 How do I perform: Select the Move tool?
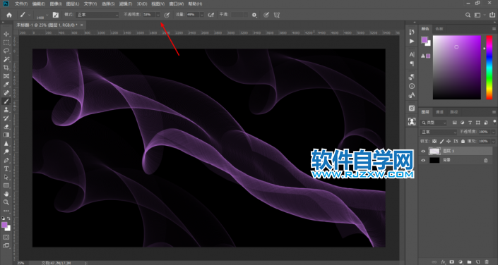coord(6,34)
